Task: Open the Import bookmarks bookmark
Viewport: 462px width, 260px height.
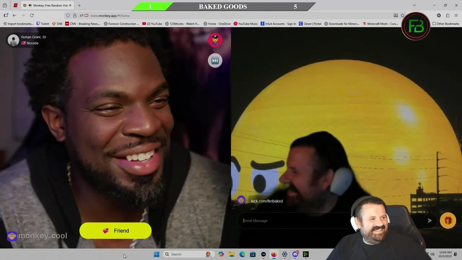Action: point(18,24)
